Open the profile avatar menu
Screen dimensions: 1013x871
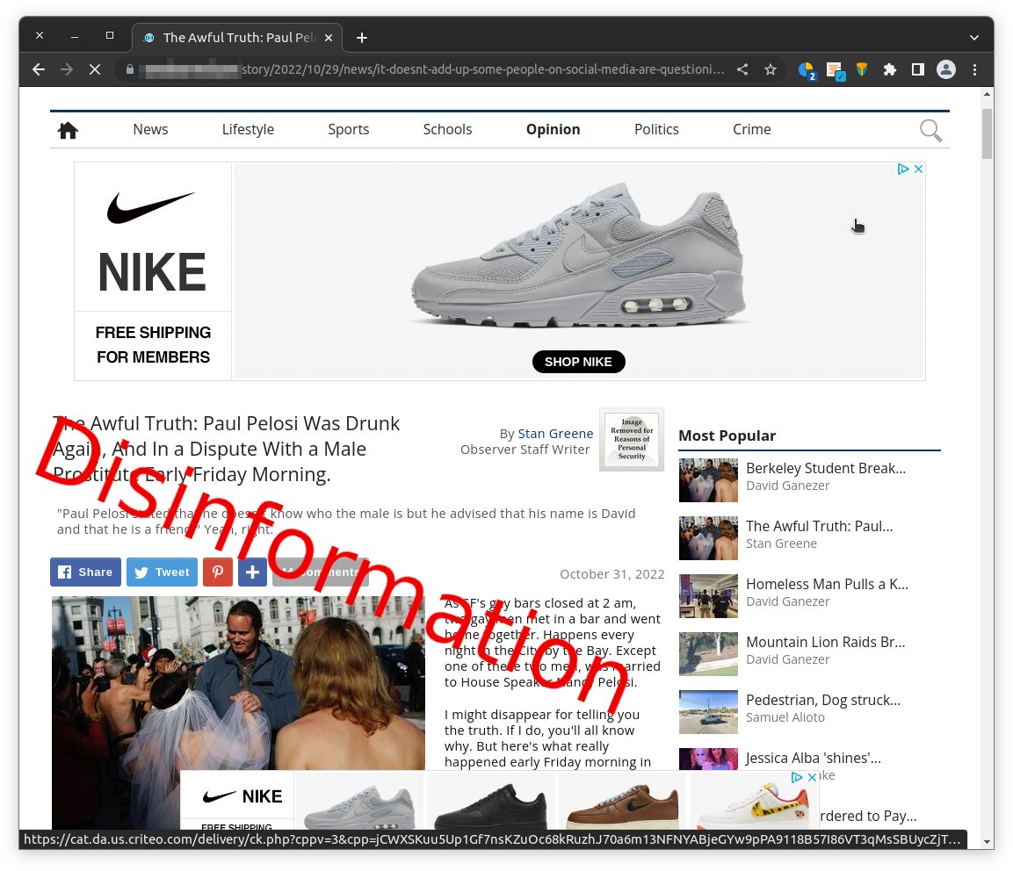pyautogui.click(x=946, y=69)
